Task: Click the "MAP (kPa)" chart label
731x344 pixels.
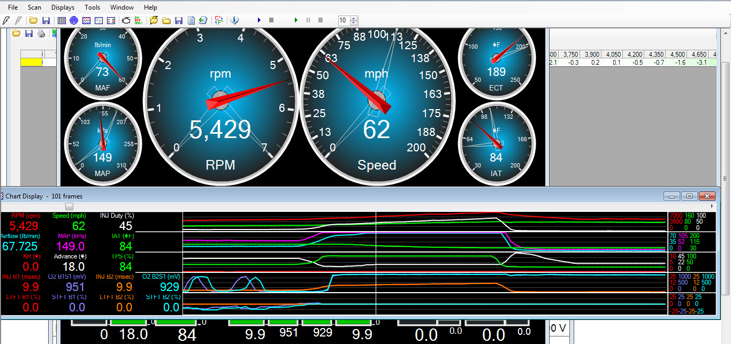Action: coord(71,236)
